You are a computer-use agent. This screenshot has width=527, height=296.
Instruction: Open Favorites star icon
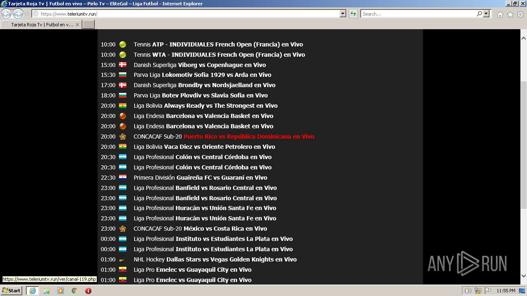click(510, 14)
